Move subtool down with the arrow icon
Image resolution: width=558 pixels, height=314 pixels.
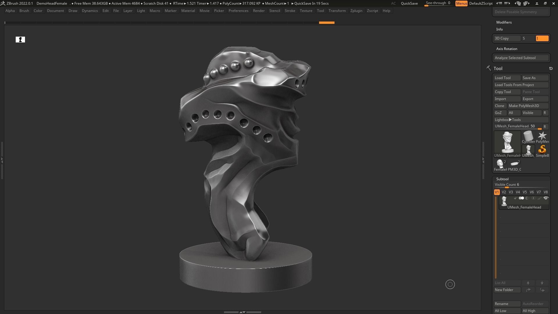click(x=542, y=283)
